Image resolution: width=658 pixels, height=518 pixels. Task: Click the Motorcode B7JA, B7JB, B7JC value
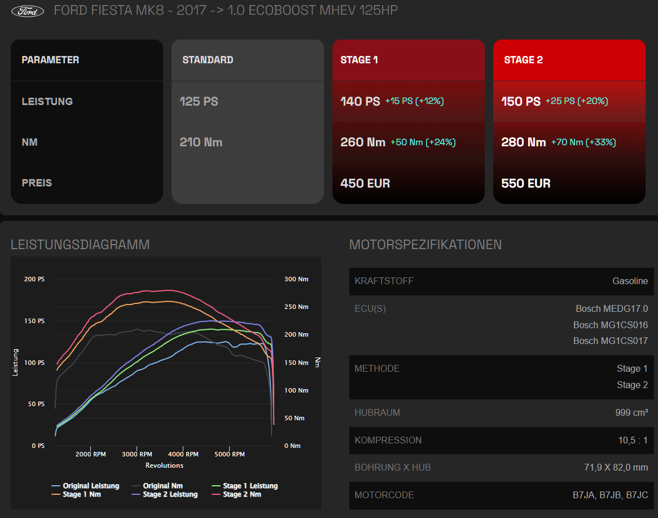610,495
